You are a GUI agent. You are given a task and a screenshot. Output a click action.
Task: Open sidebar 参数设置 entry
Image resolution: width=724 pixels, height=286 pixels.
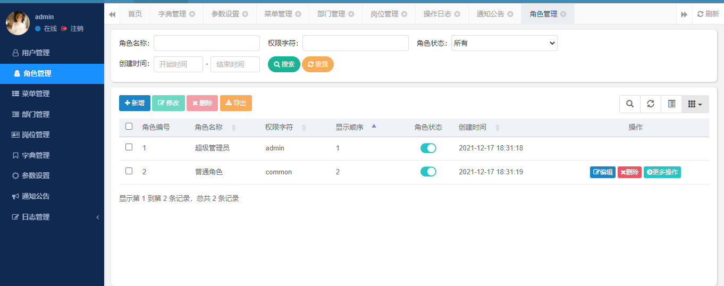pyautogui.click(x=52, y=176)
